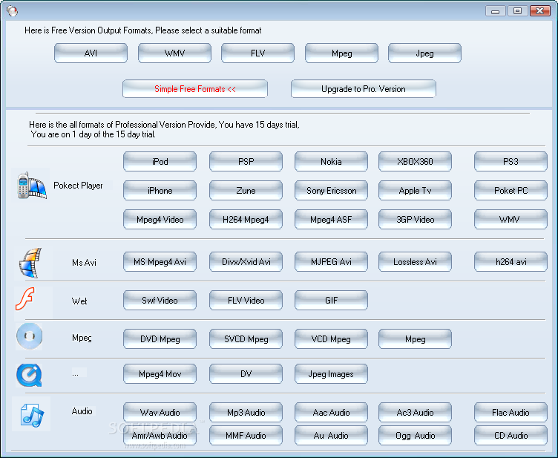
Task: Select DV output format
Action: click(246, 374)
